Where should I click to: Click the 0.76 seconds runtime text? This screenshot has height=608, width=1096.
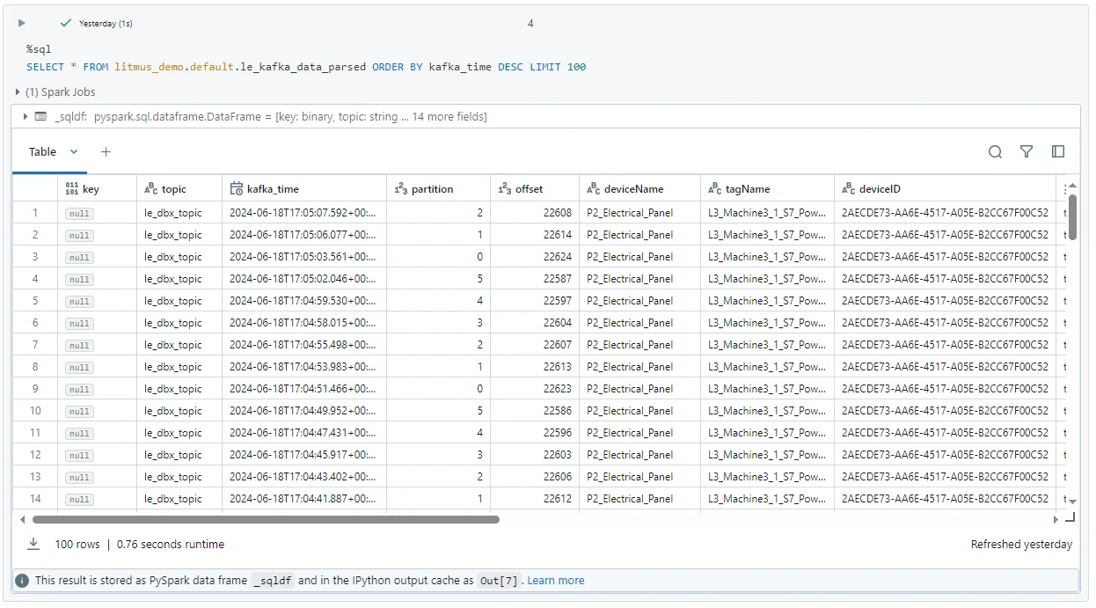pyautogui.click(x=171, y=545)
